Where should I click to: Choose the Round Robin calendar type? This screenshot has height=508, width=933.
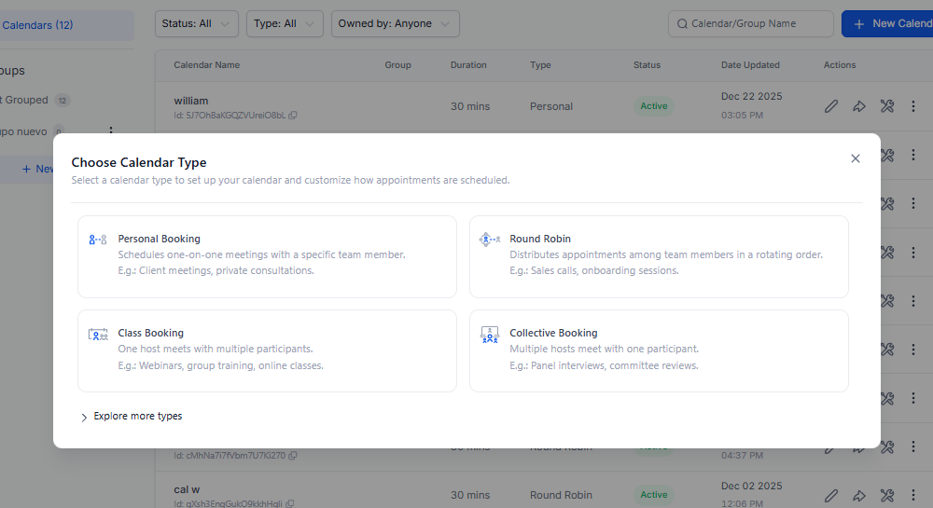point(659,256)
